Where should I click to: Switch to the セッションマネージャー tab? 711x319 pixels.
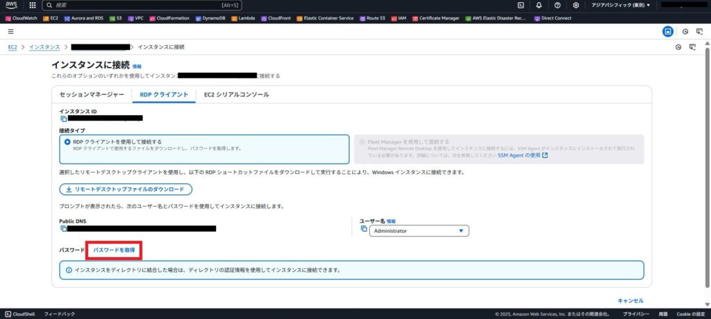(92, 94)
